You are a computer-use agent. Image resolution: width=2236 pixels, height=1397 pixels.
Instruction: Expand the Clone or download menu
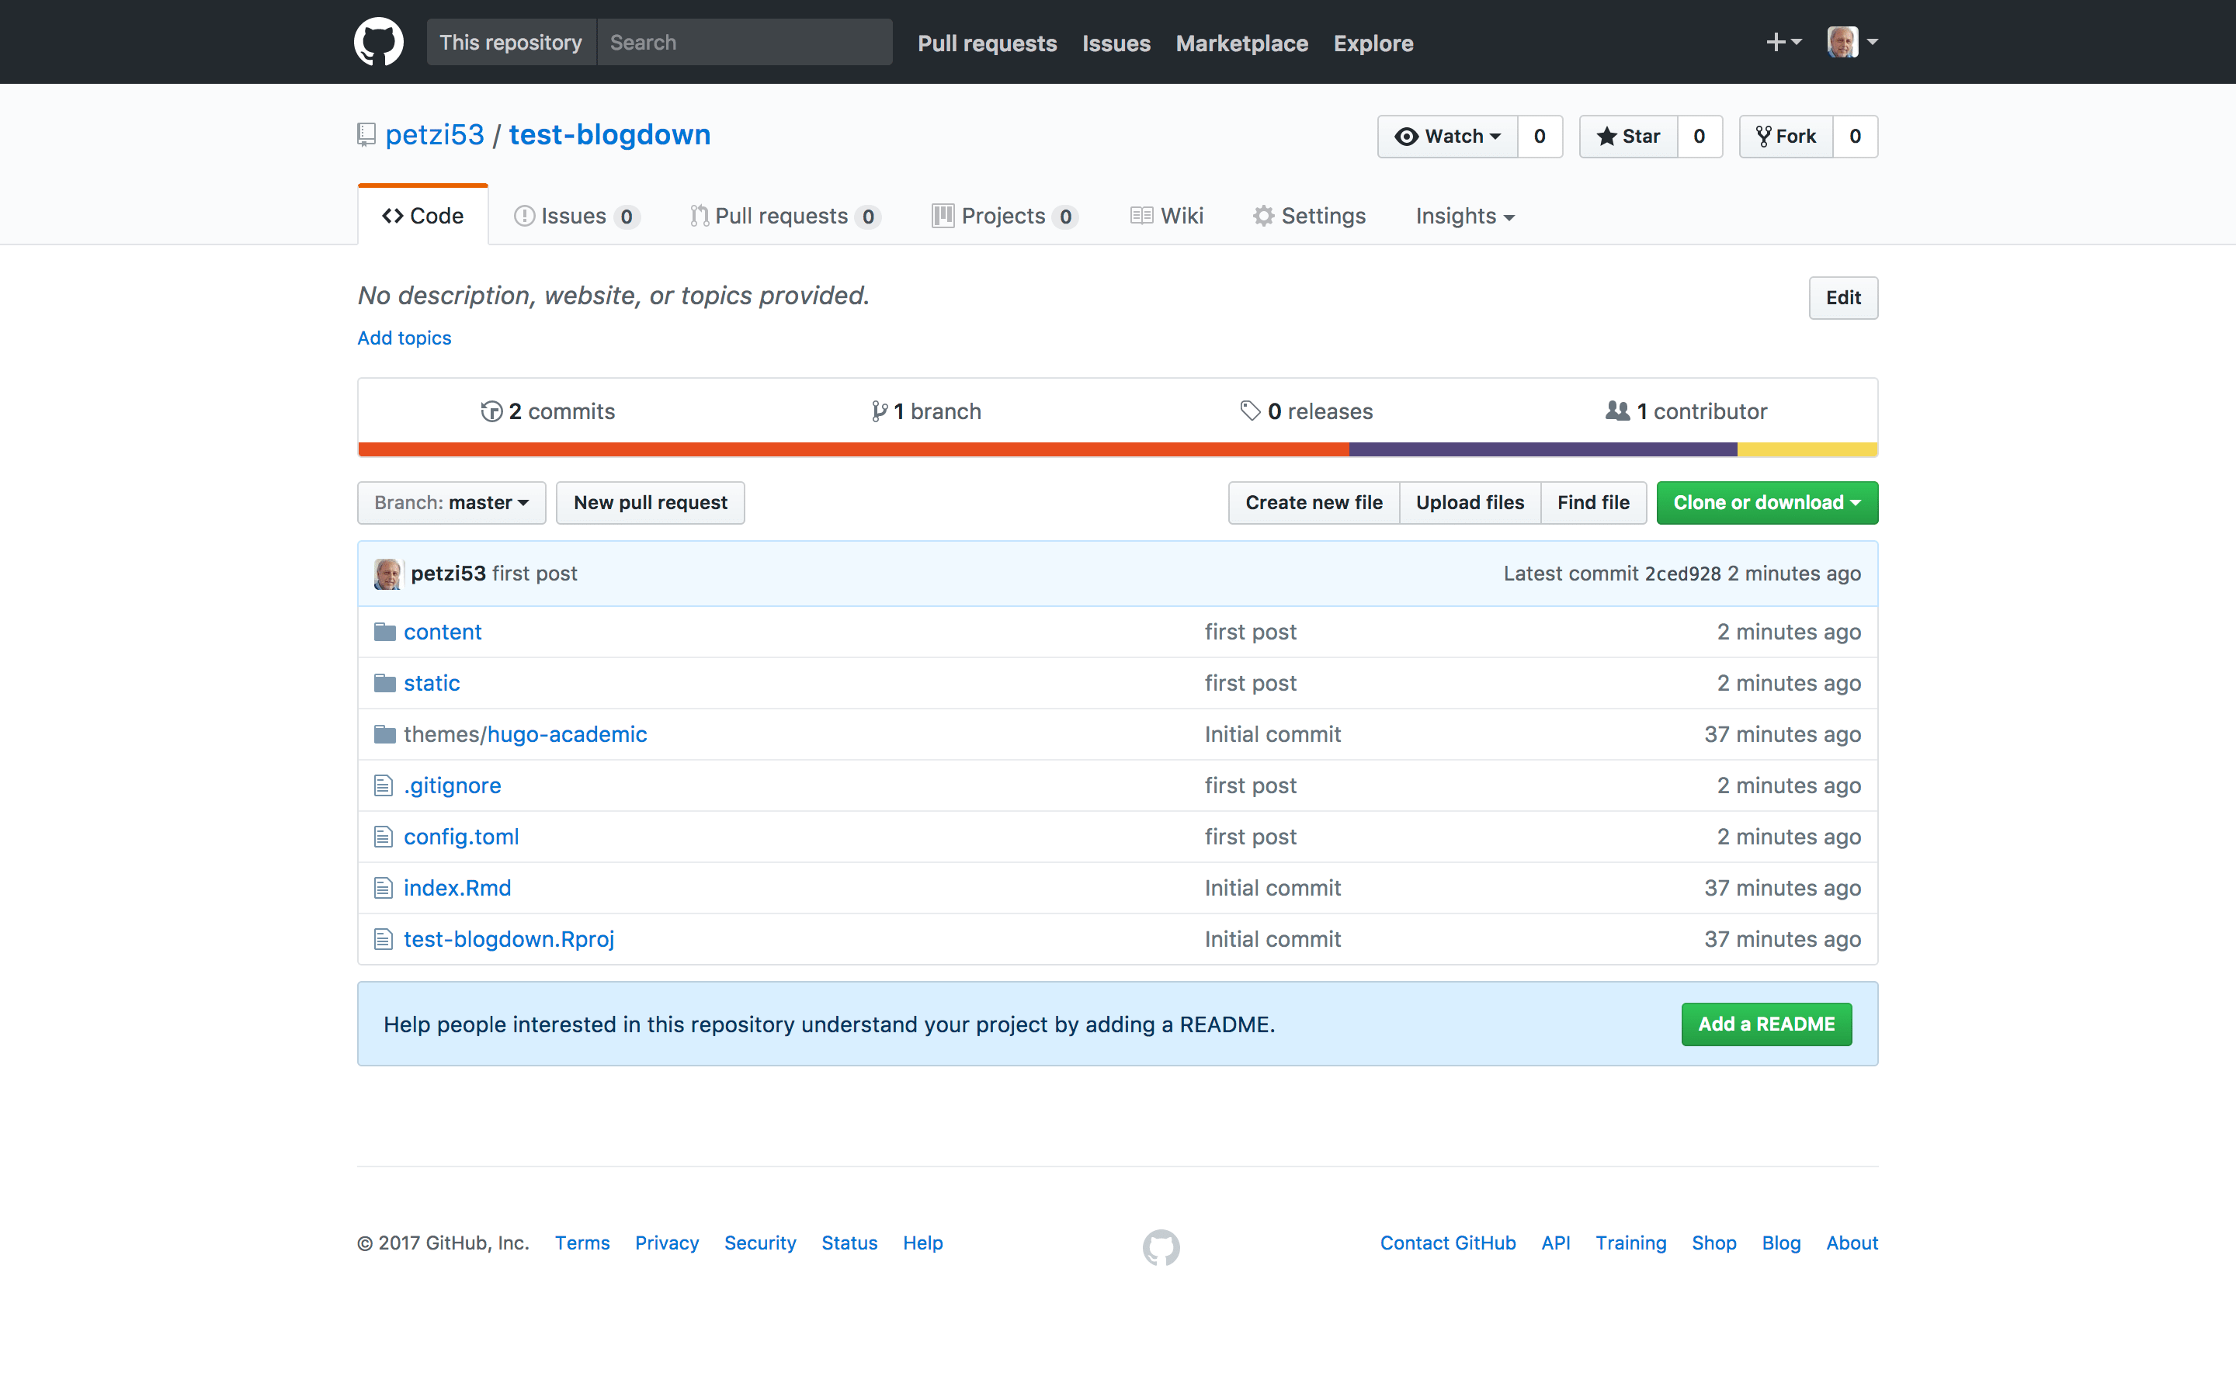(1766, 503)
